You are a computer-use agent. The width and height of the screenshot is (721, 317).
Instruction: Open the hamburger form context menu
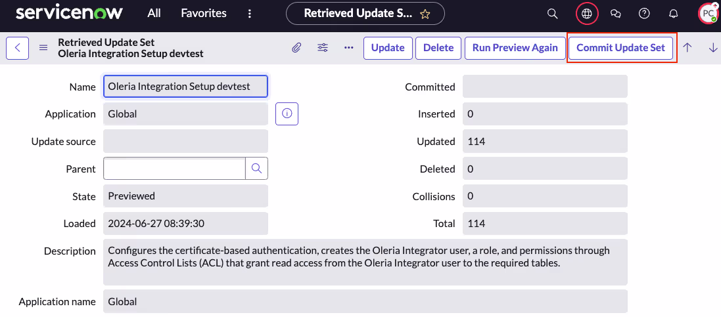[x=43, y=48]
